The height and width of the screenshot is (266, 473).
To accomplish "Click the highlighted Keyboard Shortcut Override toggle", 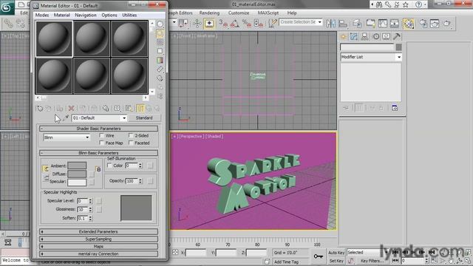I will [209, 24].
